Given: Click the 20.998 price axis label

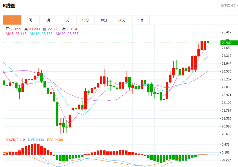Looking at the screenshot, I should click(x=226, y=126).
